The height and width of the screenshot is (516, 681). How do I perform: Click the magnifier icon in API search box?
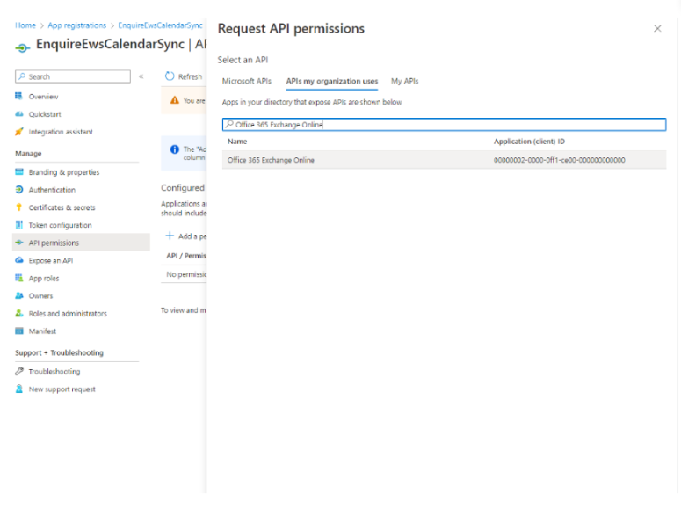click(x=229, y=124)
